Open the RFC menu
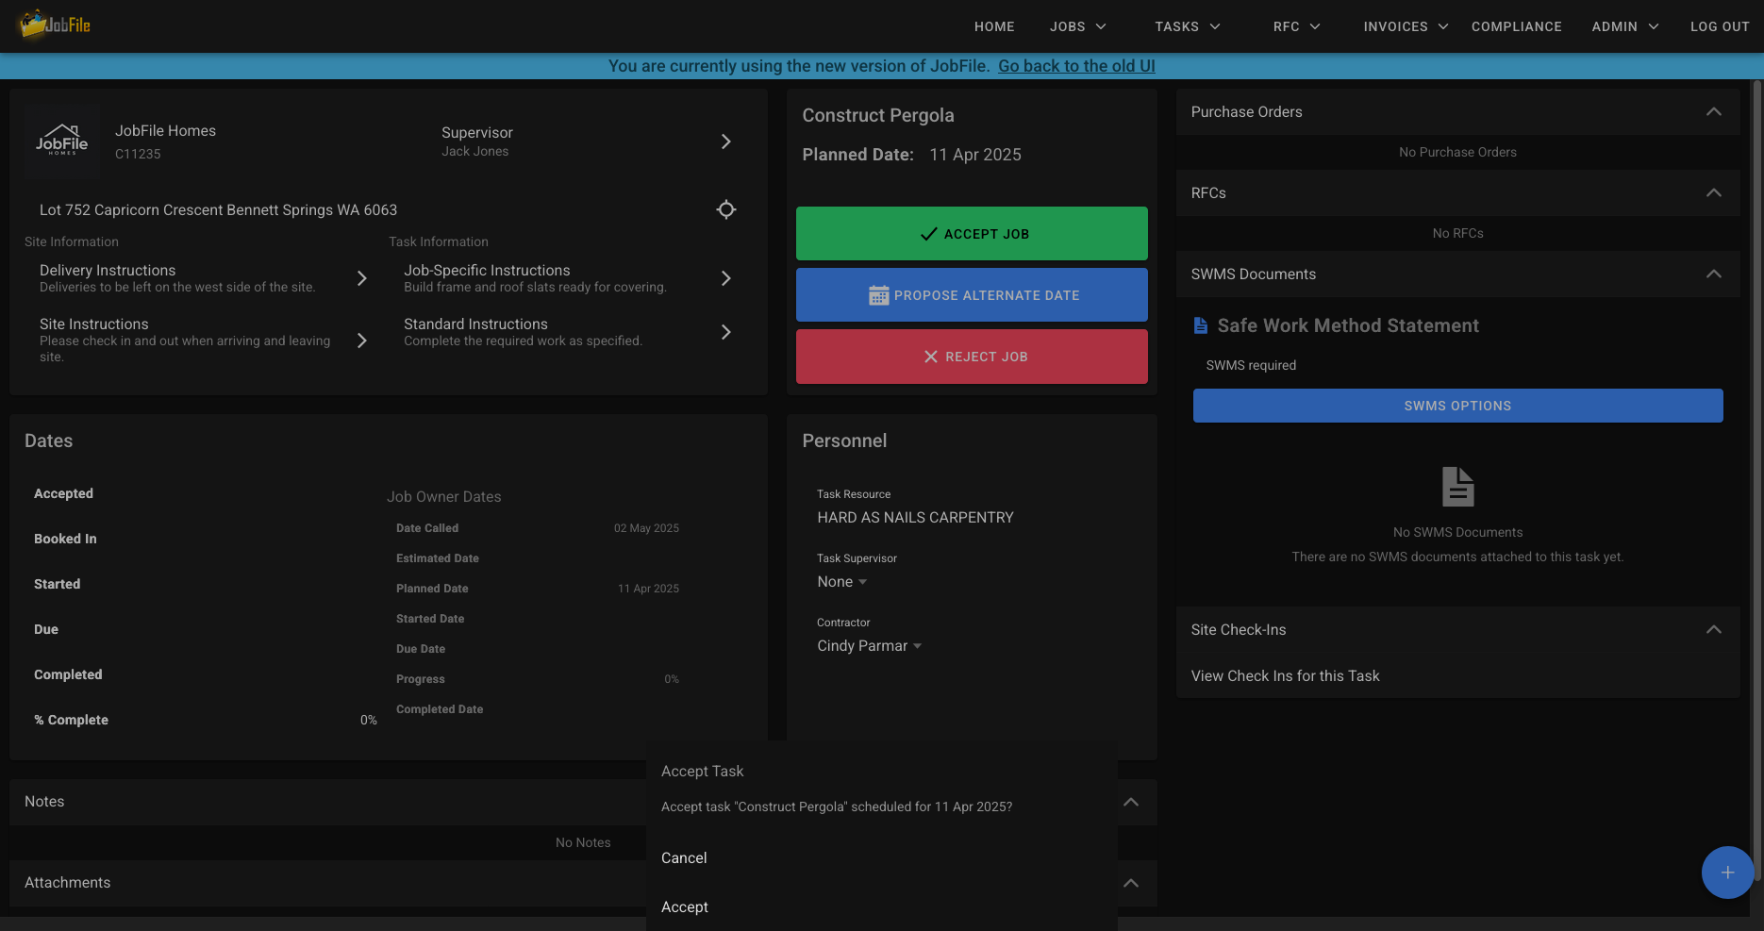Screen dimensions: 1764x931 pyautogui.click(x=1297, y=26)
